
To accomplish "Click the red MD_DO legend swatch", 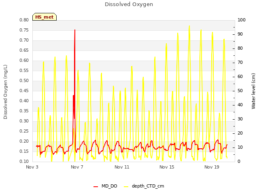I will point(96,187).
